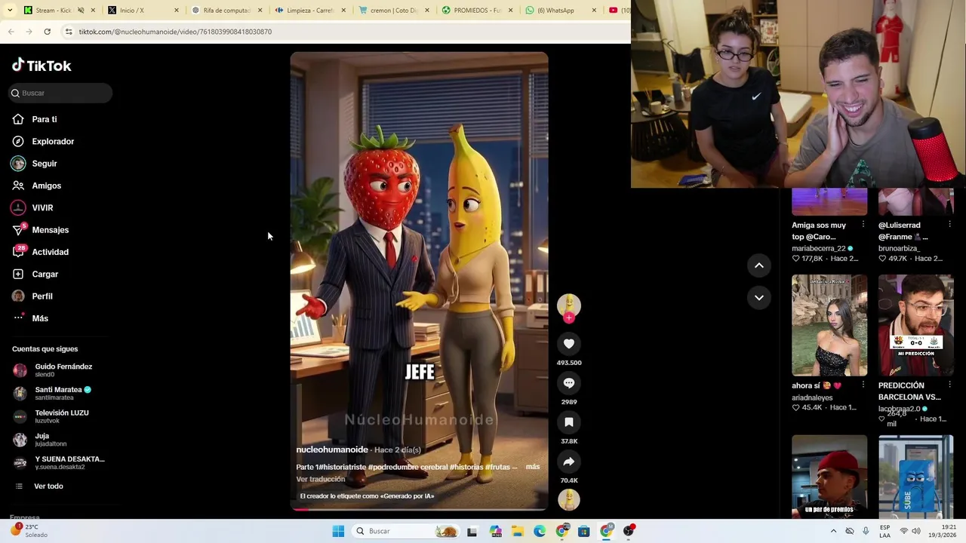
Task: Open ariadnaleyes profile name
Action: 812,397
